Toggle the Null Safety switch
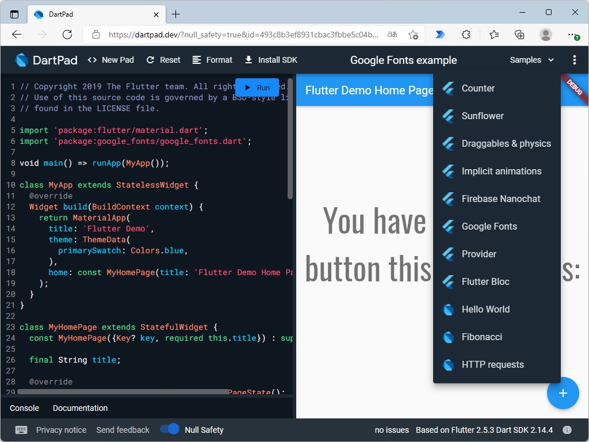The width and height of the screenshot is (589, 442). (169, 429)
